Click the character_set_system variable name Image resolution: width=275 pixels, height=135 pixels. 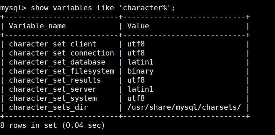click(x=53, y=99)
